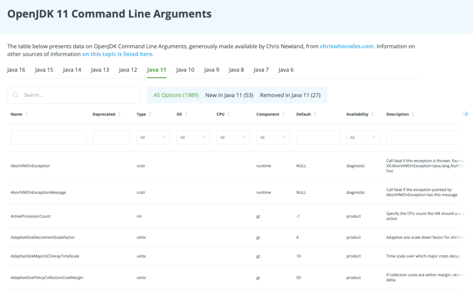Click 'runtime' component in AbortVMOnException row
473x295 pixels.
tap(264, 166)
